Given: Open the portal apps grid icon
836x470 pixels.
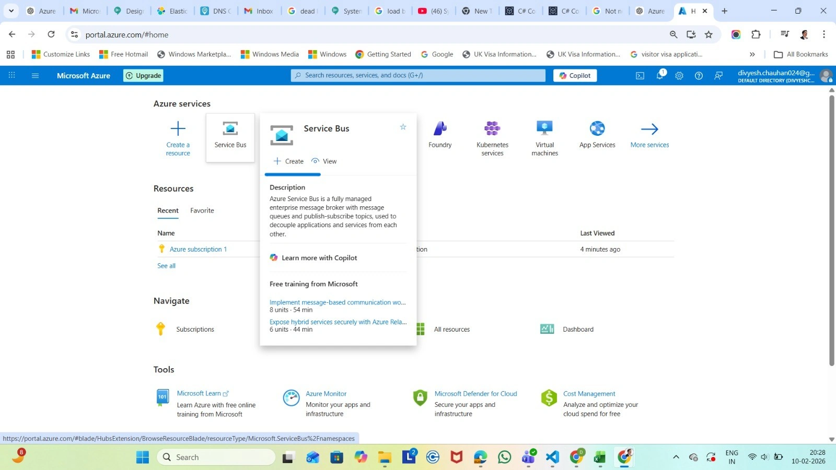Looking at the screenshot, I should coord(11,76).
